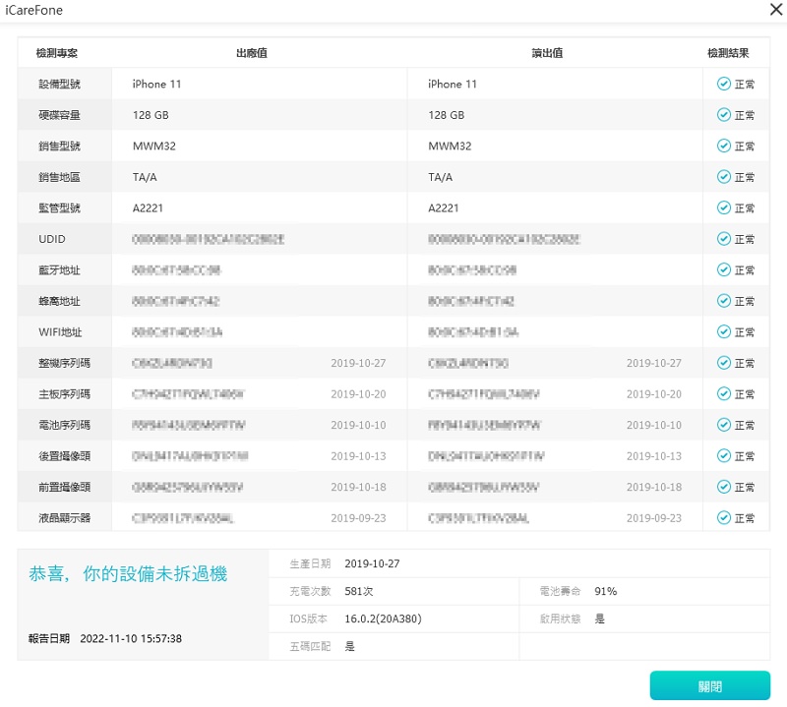Click factory value TA/A

click(145, 177)
